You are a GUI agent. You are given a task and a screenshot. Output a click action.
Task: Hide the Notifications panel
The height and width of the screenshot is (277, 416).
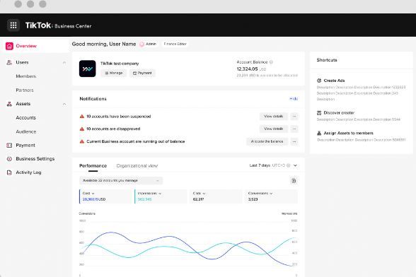tap(294, 99)
